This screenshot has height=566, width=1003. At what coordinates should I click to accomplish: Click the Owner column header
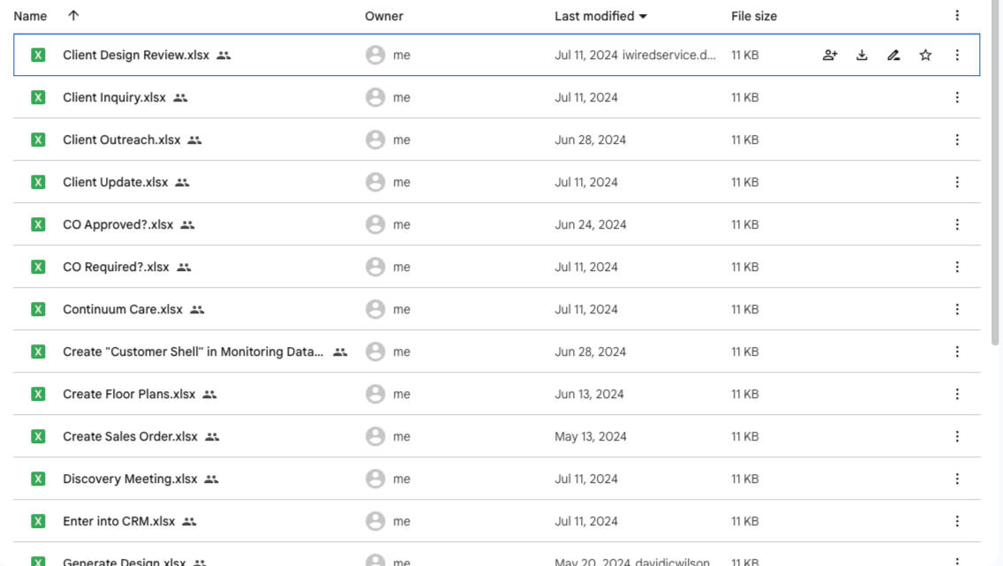coord(384,16)
